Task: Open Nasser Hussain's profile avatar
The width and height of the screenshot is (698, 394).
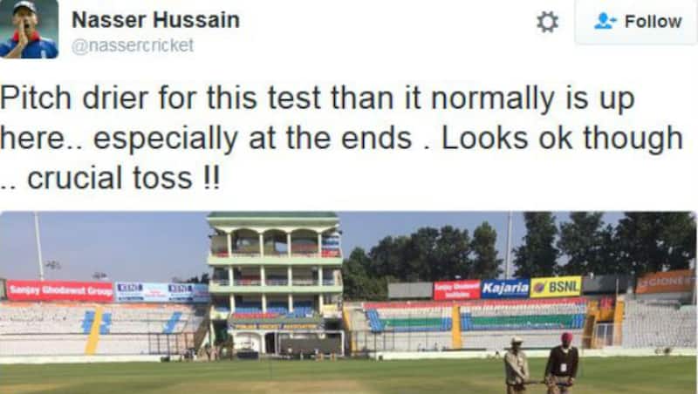Action: (29, 29)
